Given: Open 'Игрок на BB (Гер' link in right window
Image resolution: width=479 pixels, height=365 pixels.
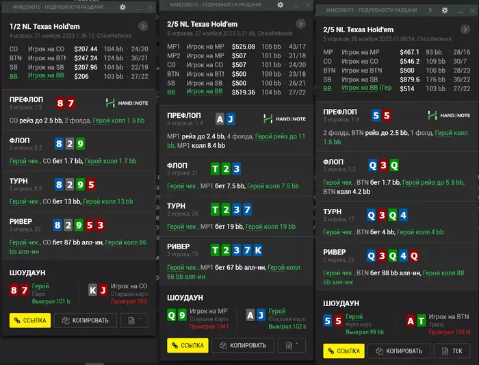Looking at the screenshot, I should (x=367, y=88).
